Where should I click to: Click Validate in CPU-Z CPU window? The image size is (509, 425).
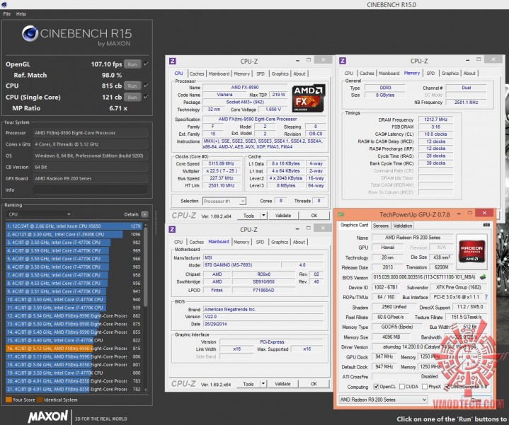(283, 215)
